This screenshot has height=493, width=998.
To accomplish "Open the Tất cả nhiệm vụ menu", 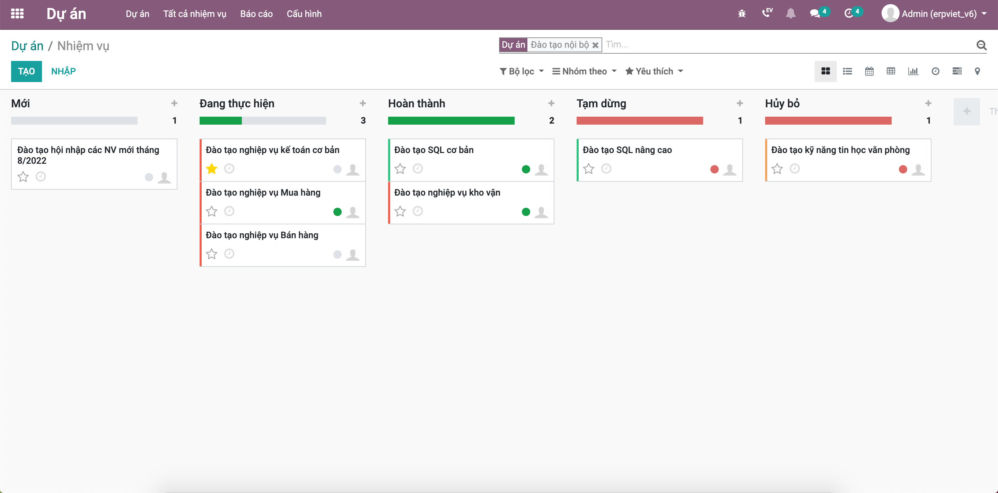I will 194,14.
